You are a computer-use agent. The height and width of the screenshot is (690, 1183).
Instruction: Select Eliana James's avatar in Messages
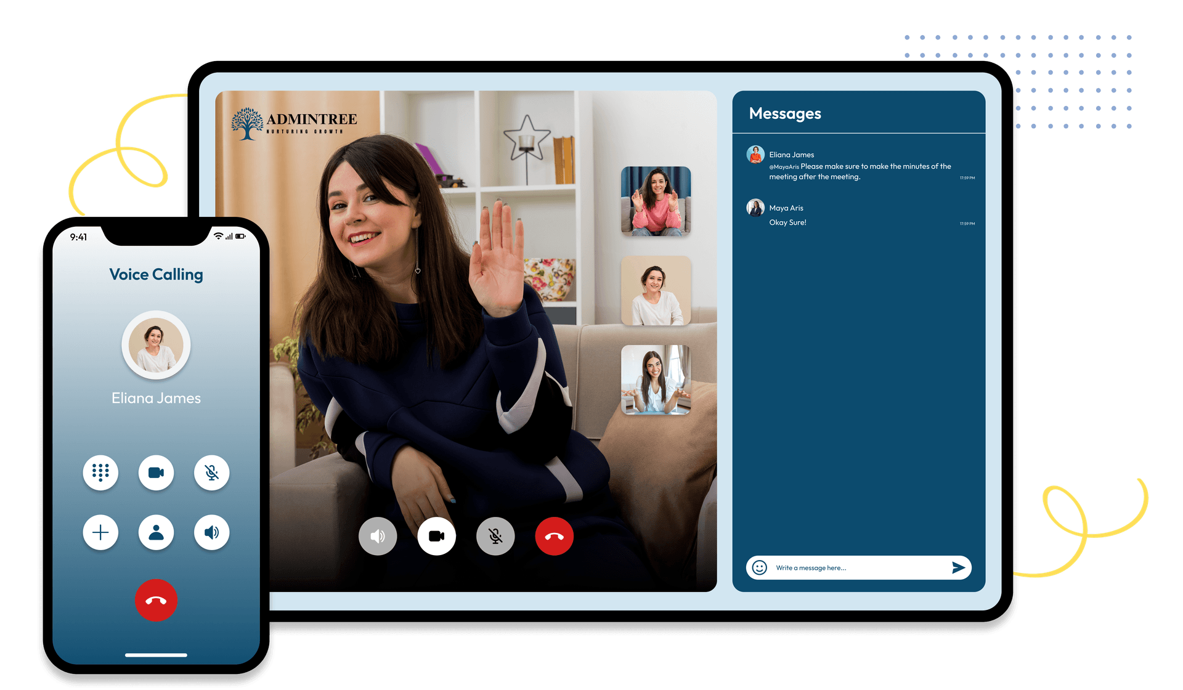point(755,155)
